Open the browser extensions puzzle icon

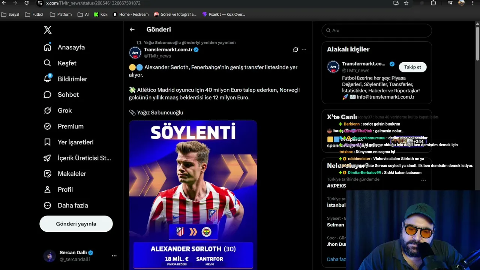tap(433, 3)
